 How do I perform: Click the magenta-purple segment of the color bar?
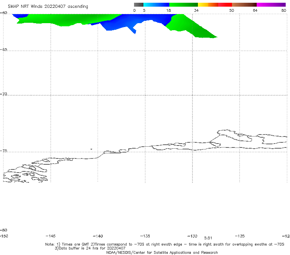[271, 5]
